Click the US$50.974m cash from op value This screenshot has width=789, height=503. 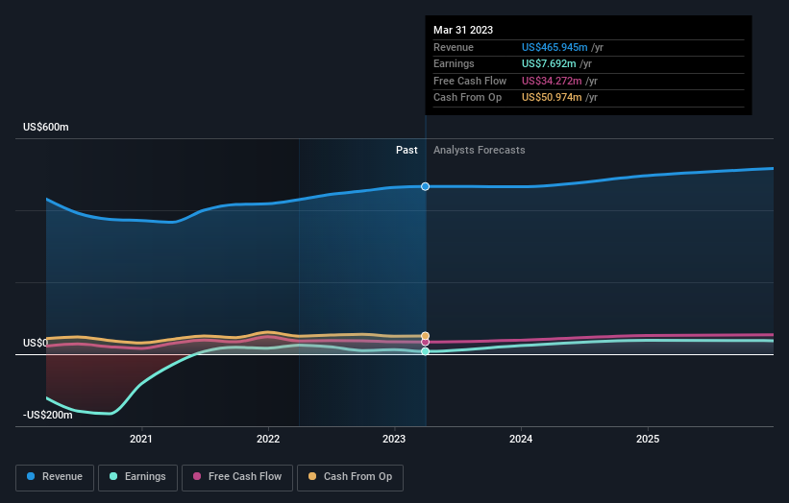click(552, 98)
